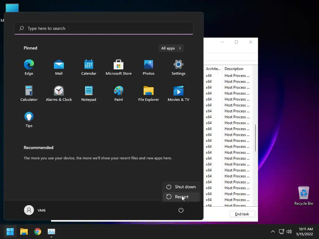This screenshot has height=239, width=319.
Task: Open the Calculator app
Action: (29, 93)
